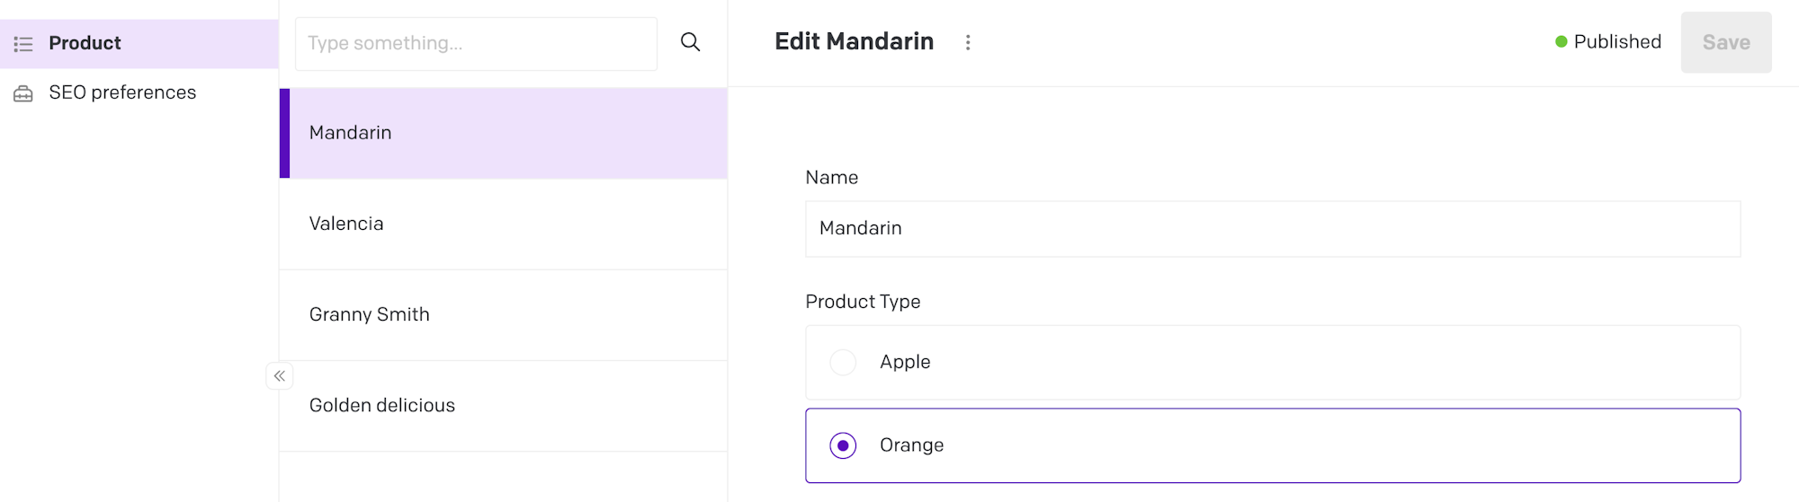
Task: Click the Edit Mandarin heading
Action: pyautogui.click(x=854, y=41)
